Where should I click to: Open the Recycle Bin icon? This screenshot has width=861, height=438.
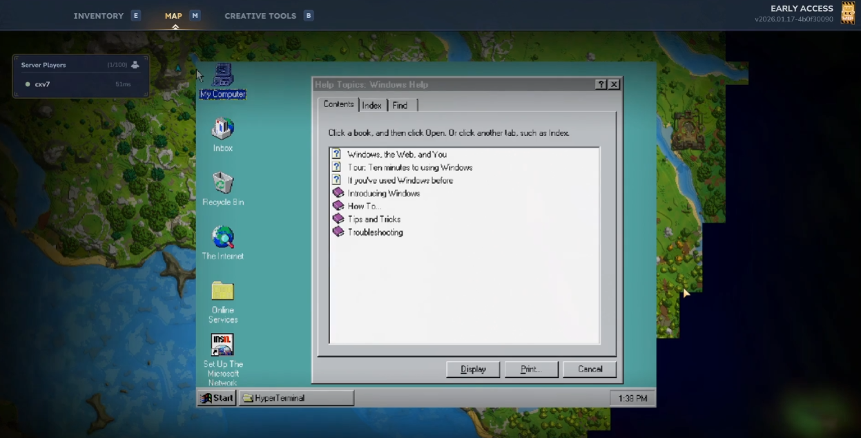pyautogui.click(x=222, y=183)
